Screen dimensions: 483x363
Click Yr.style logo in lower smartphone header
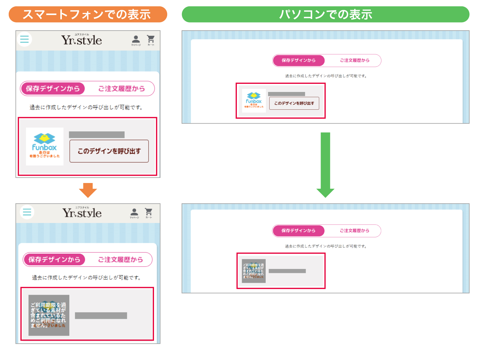coord(82,213)
